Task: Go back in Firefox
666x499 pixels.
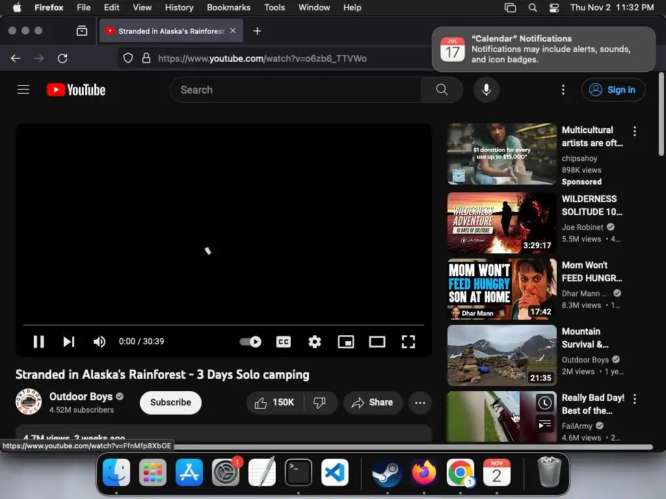Action: coord(16,58)
